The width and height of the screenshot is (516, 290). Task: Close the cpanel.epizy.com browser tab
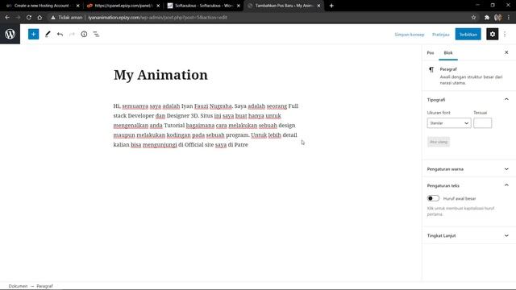(x=158, y=6)
